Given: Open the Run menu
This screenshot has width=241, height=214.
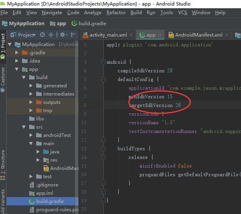Looking at the screenshot, I should (151, 13).
